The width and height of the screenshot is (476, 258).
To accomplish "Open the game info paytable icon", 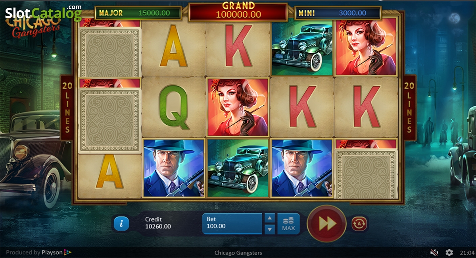I will 121,224.
